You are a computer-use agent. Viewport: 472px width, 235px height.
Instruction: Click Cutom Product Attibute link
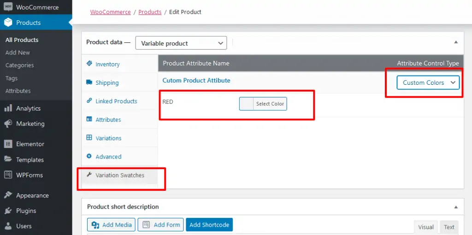coord(196,80)
